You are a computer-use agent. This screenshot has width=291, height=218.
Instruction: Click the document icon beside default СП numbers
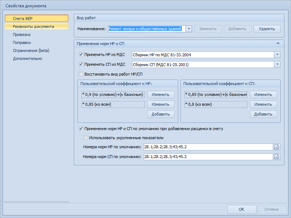[277, 157]
